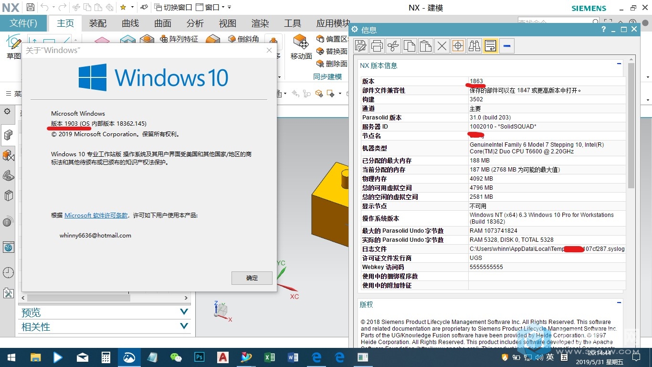652x367 pixels.
Task: Switch to the 装配 ribbon tab
Action: [98, 23]
